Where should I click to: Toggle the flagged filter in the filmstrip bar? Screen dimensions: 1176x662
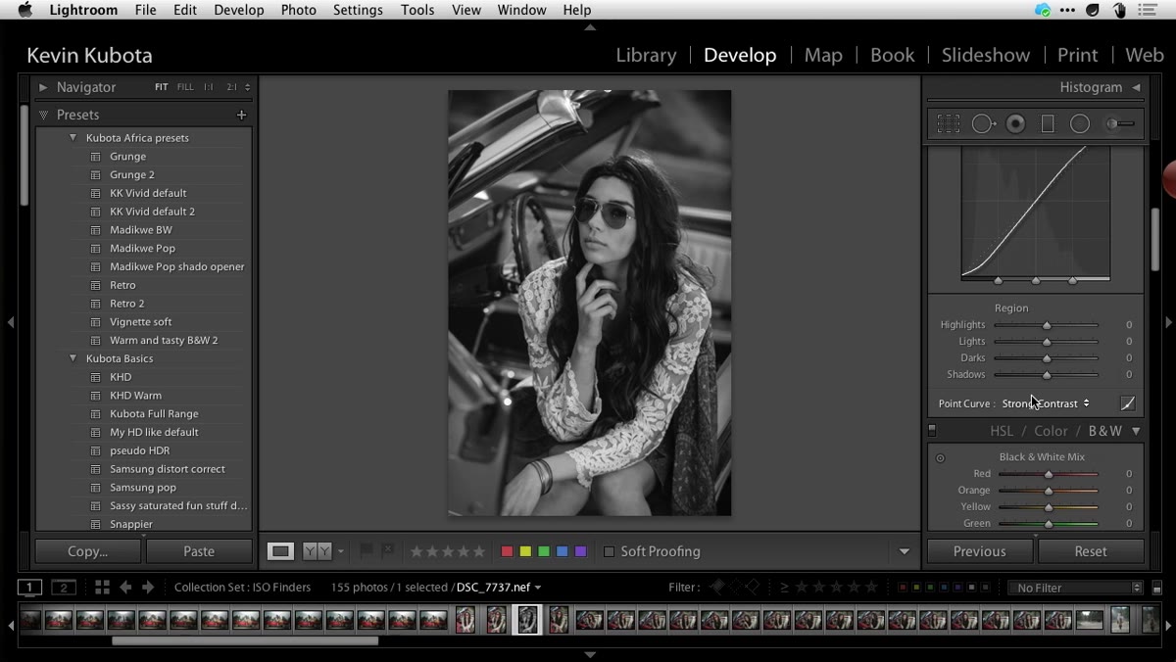point(718,588)
